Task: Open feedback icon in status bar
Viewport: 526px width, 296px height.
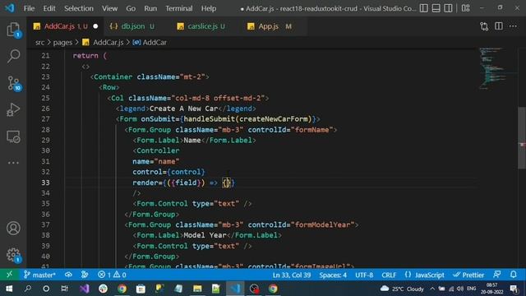Action: 497,275
